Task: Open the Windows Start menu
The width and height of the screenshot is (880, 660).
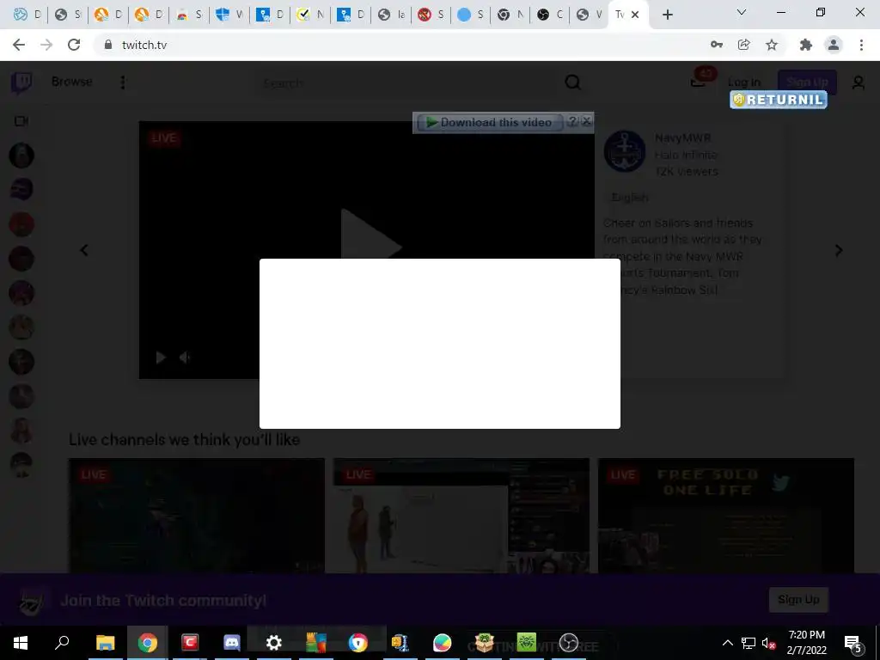Action: (21, 643)
